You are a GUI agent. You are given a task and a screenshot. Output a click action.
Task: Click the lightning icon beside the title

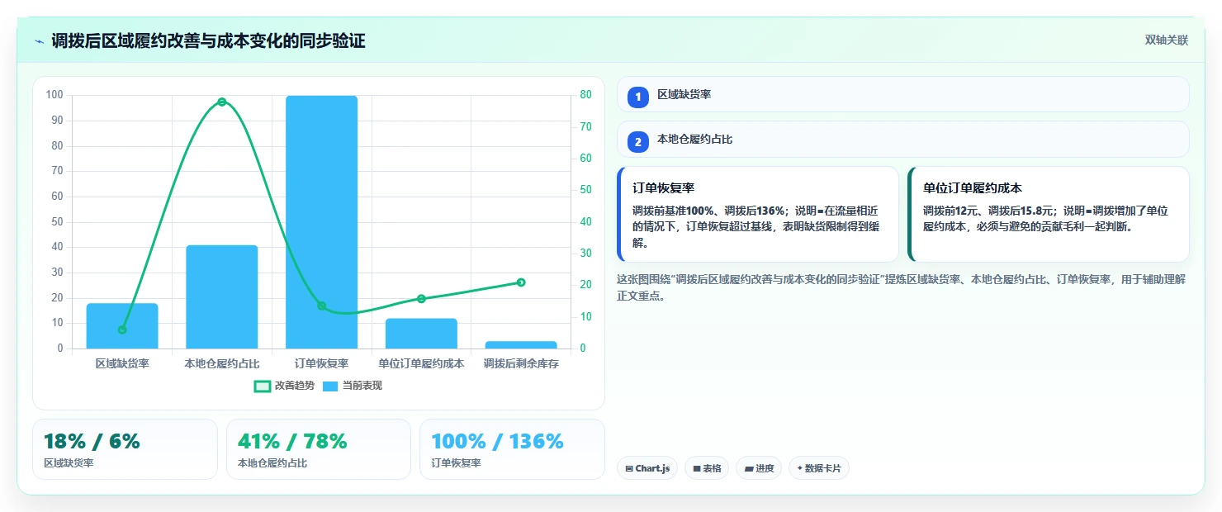39,41
